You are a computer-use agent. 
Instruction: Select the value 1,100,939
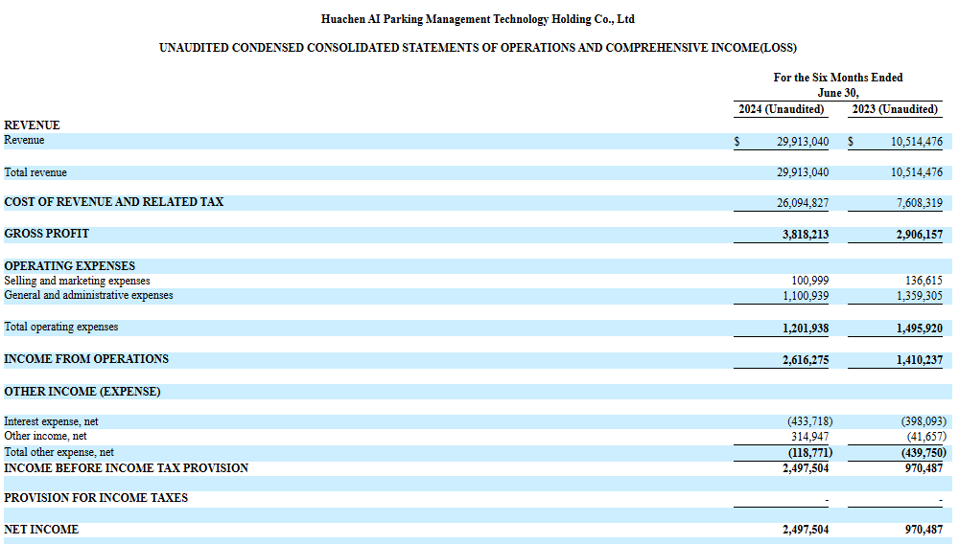(x=806, y=296)
